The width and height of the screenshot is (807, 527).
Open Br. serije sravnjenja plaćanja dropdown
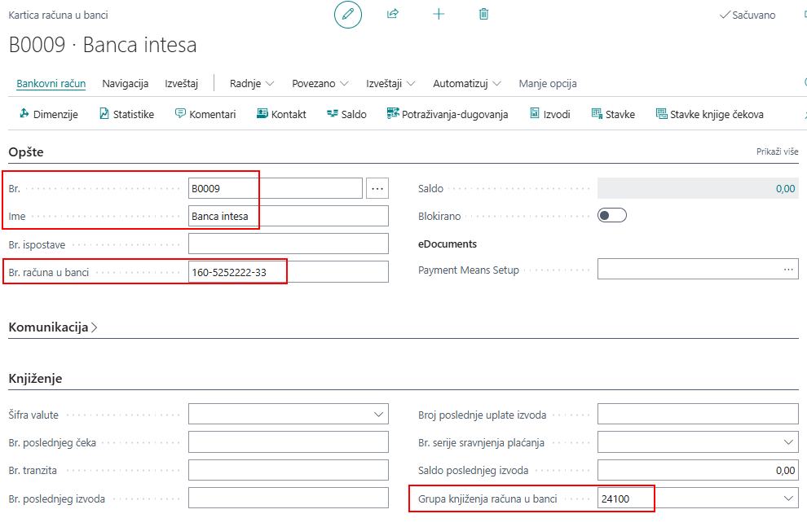point(787,442)
